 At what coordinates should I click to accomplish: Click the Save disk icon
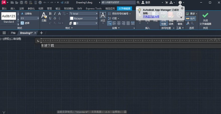[21, 3]
